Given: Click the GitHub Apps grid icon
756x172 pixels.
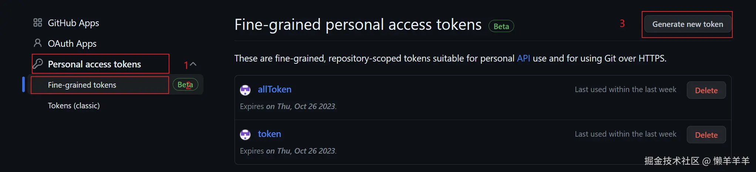Looking at the screenshot, I should (37, 23).
